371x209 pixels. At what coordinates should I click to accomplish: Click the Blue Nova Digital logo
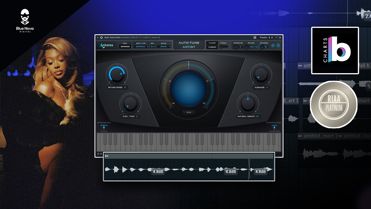coord(25,21)
